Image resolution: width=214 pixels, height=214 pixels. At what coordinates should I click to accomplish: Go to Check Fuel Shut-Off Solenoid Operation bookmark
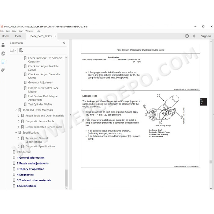coord(45,60)
